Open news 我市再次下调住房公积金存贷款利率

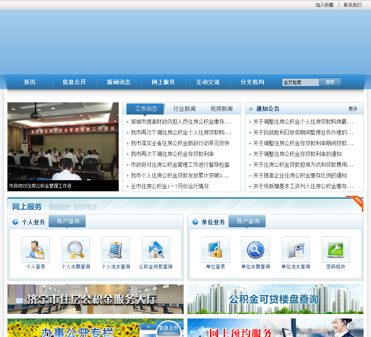172,154
